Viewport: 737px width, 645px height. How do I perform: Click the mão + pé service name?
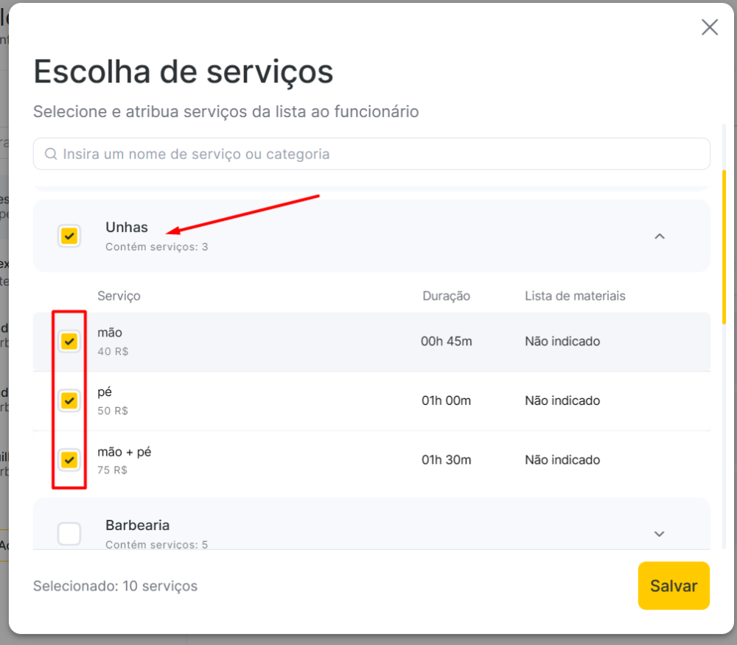(x=124, y=451)
